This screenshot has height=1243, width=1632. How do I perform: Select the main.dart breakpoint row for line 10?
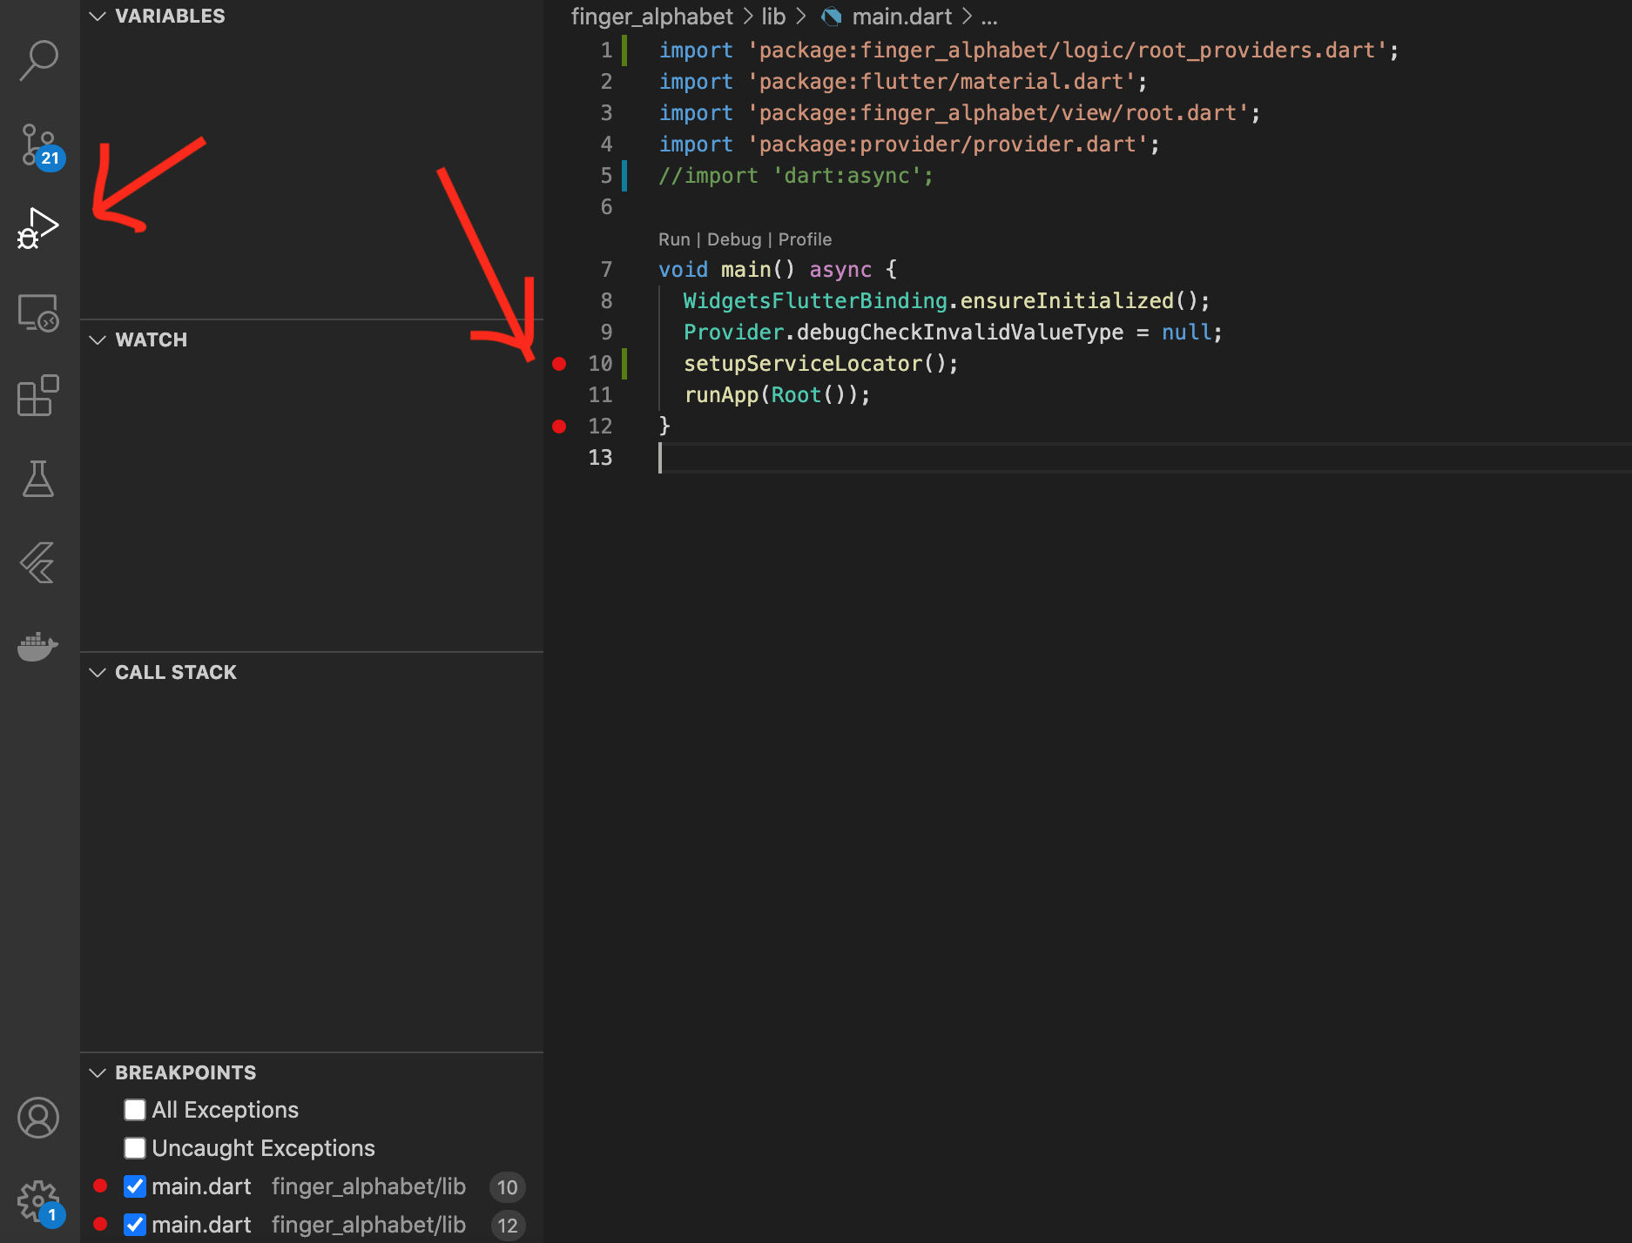pos(312,1186)
